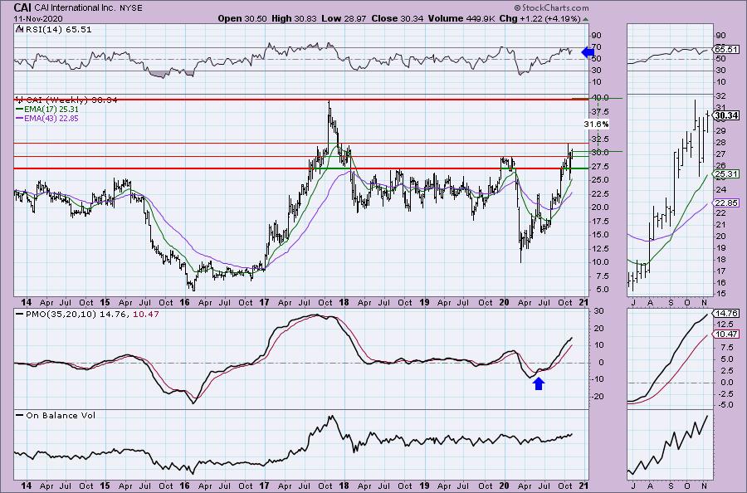Click the 14.76 PMO value tag on the right panel

pyautogui.click(x=726, y=314)
